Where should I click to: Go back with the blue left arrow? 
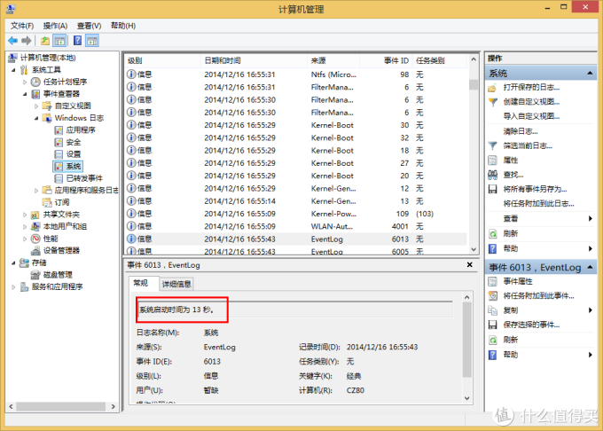tap(12, 41)
